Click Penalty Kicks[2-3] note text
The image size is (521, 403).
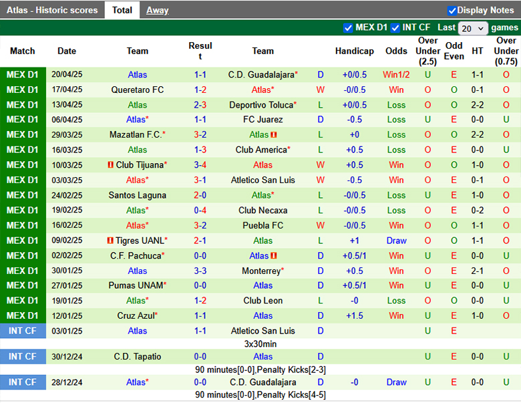tap(291, 370)
